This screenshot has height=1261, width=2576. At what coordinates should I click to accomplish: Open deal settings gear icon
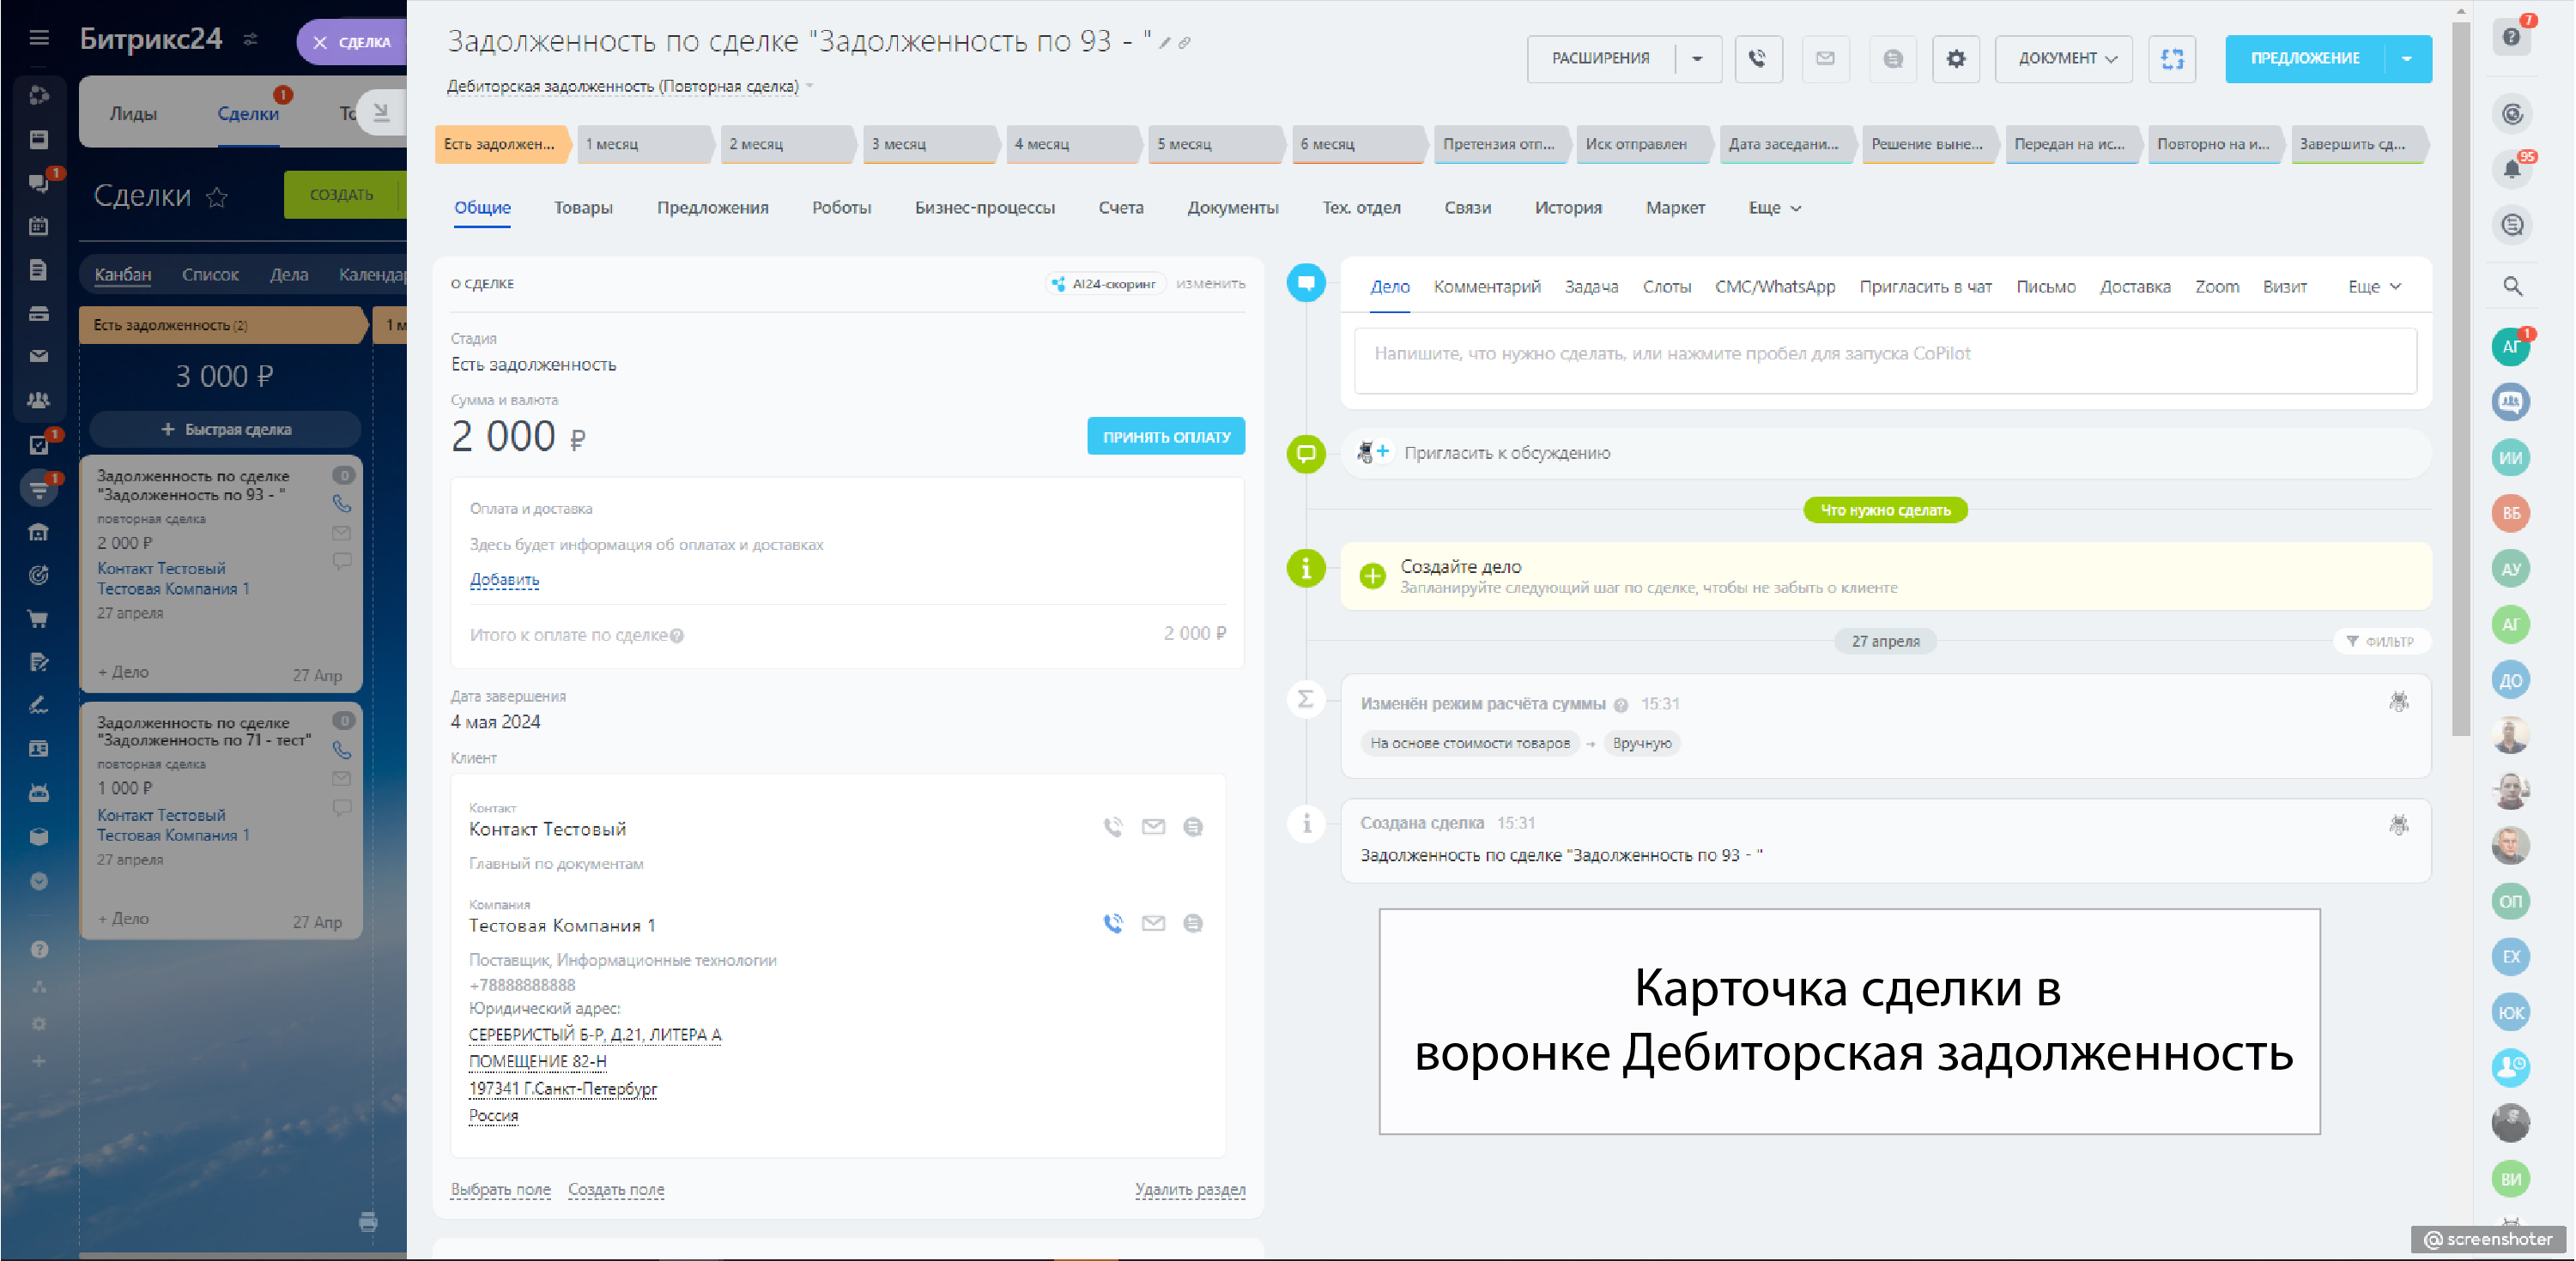pyautogui.click(x=1955, y=59)
